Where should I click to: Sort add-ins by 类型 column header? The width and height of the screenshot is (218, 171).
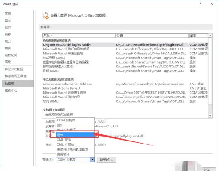198,36
